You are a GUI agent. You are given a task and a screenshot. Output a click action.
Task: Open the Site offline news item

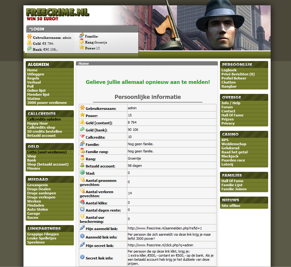(x=231, y=206)
